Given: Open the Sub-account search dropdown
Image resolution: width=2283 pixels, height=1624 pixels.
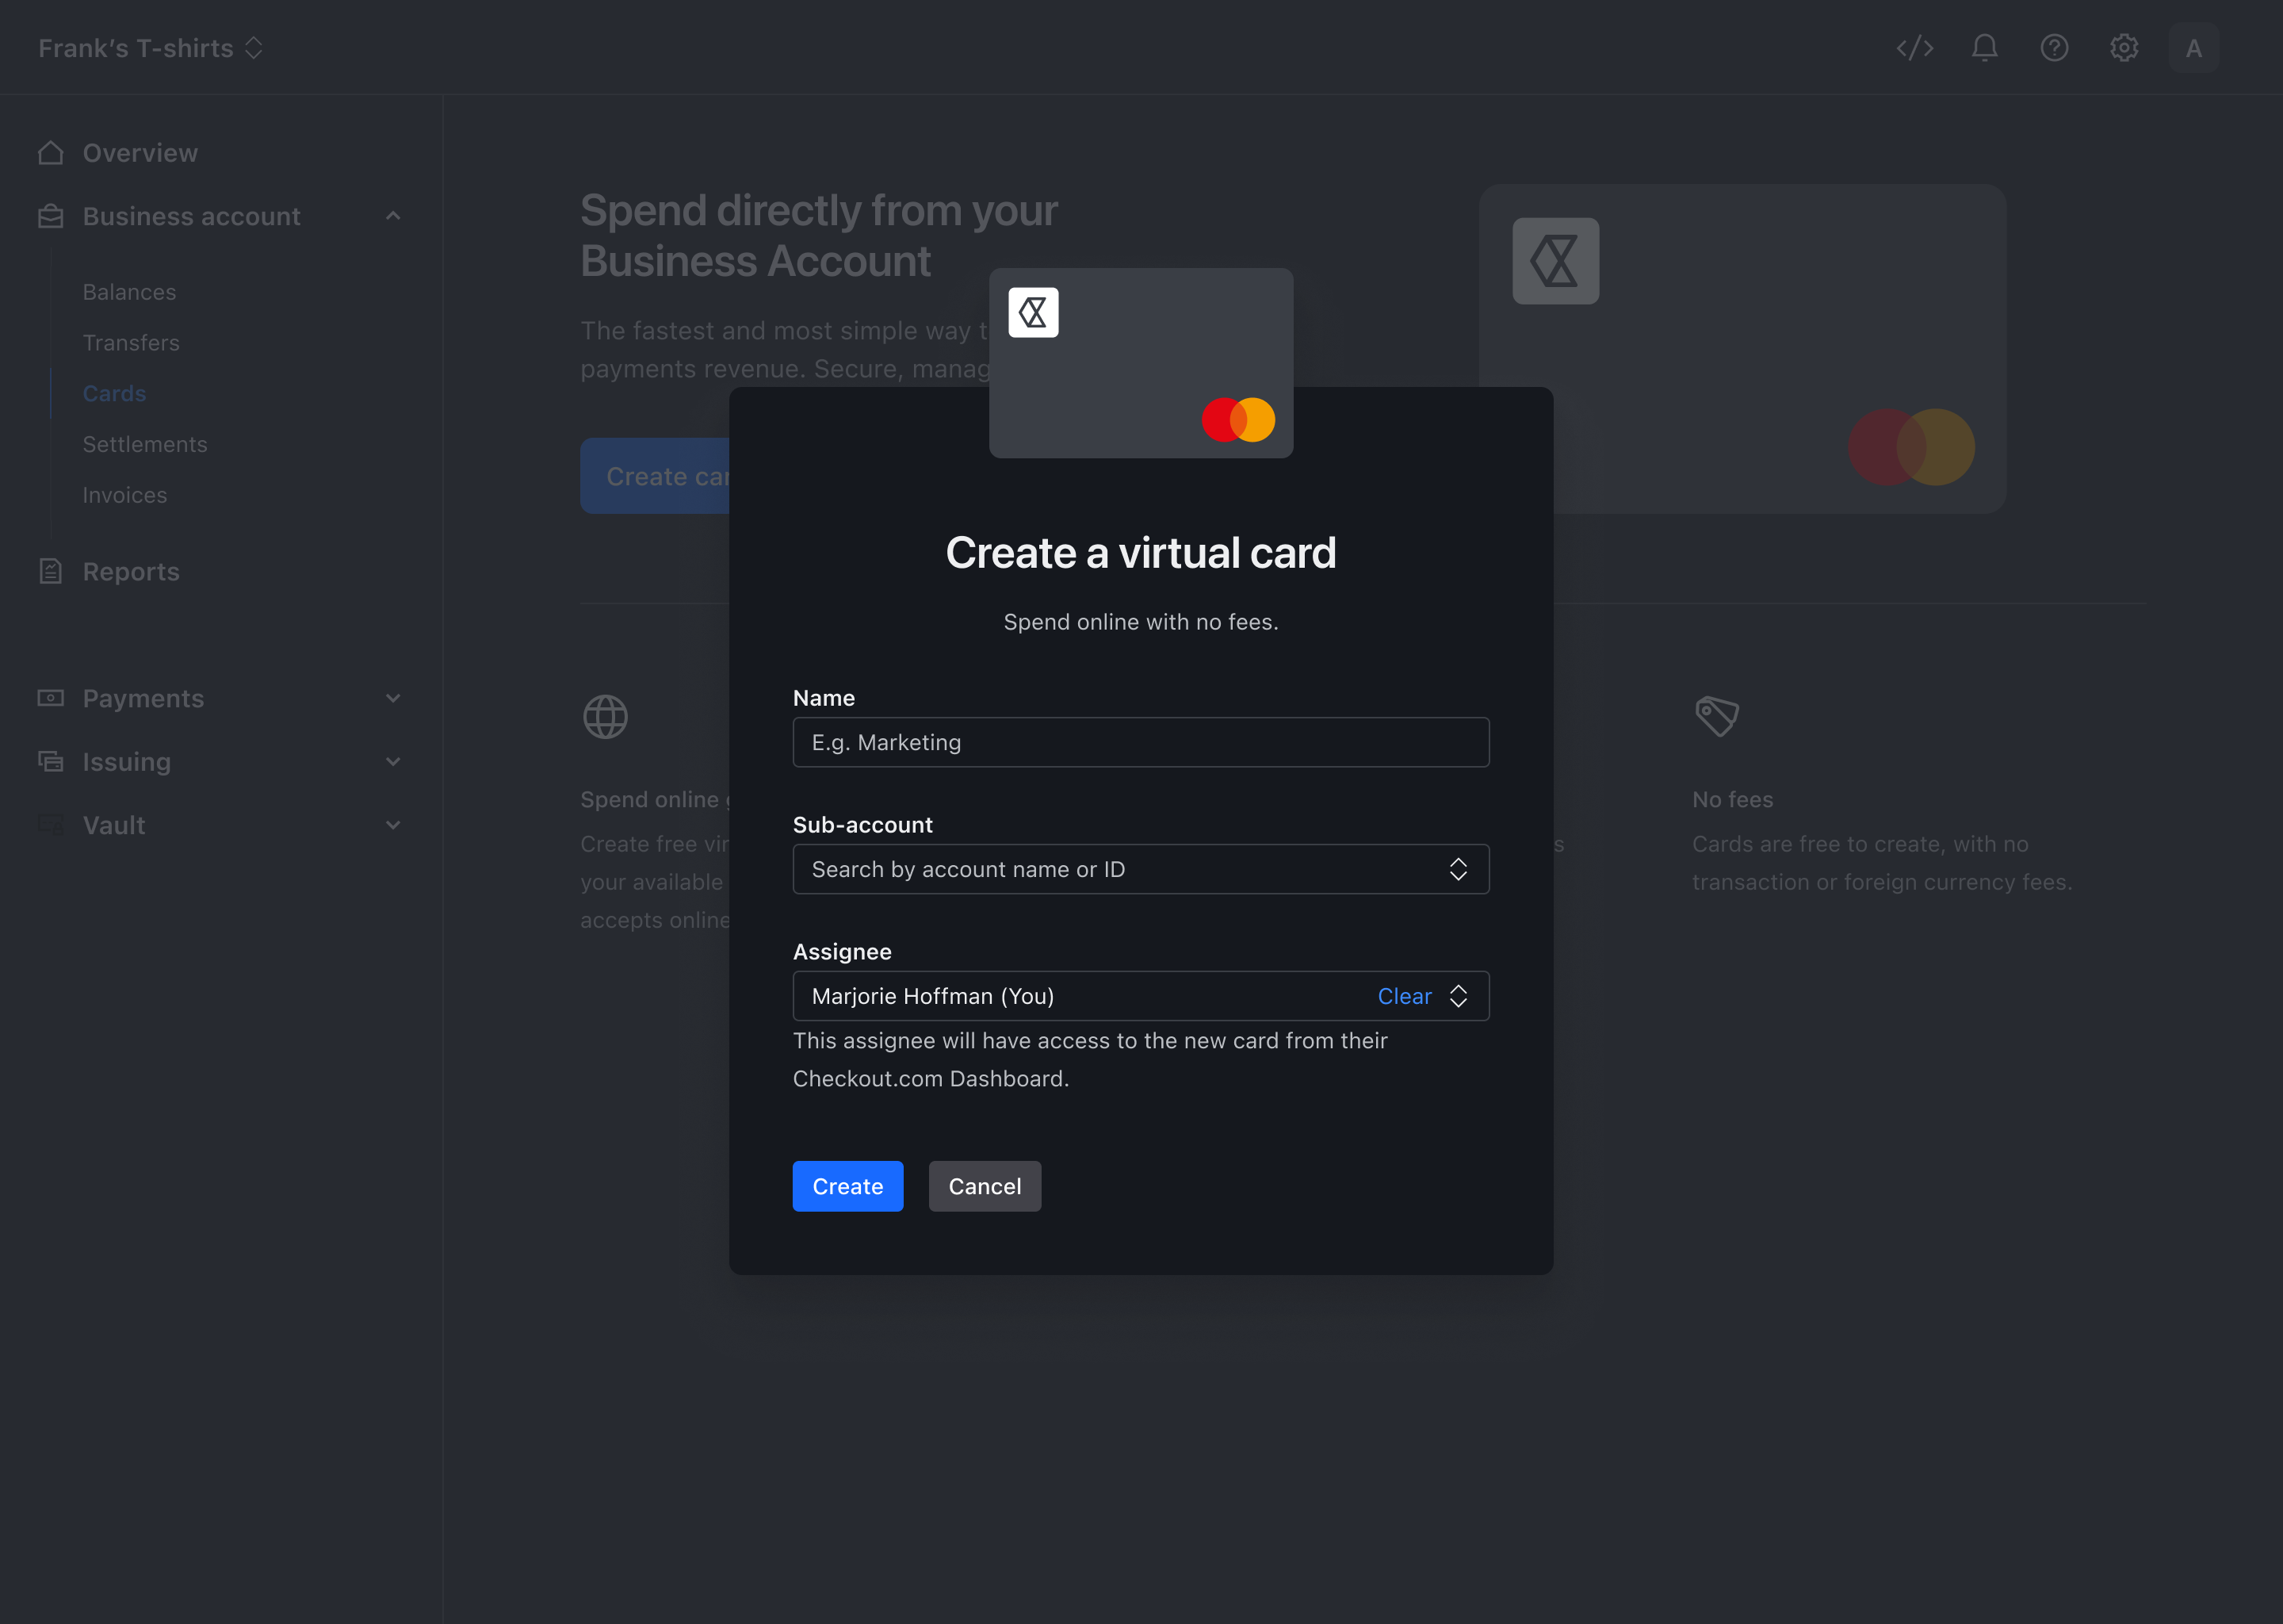Looking at the screenshot, I should 1141,869.
